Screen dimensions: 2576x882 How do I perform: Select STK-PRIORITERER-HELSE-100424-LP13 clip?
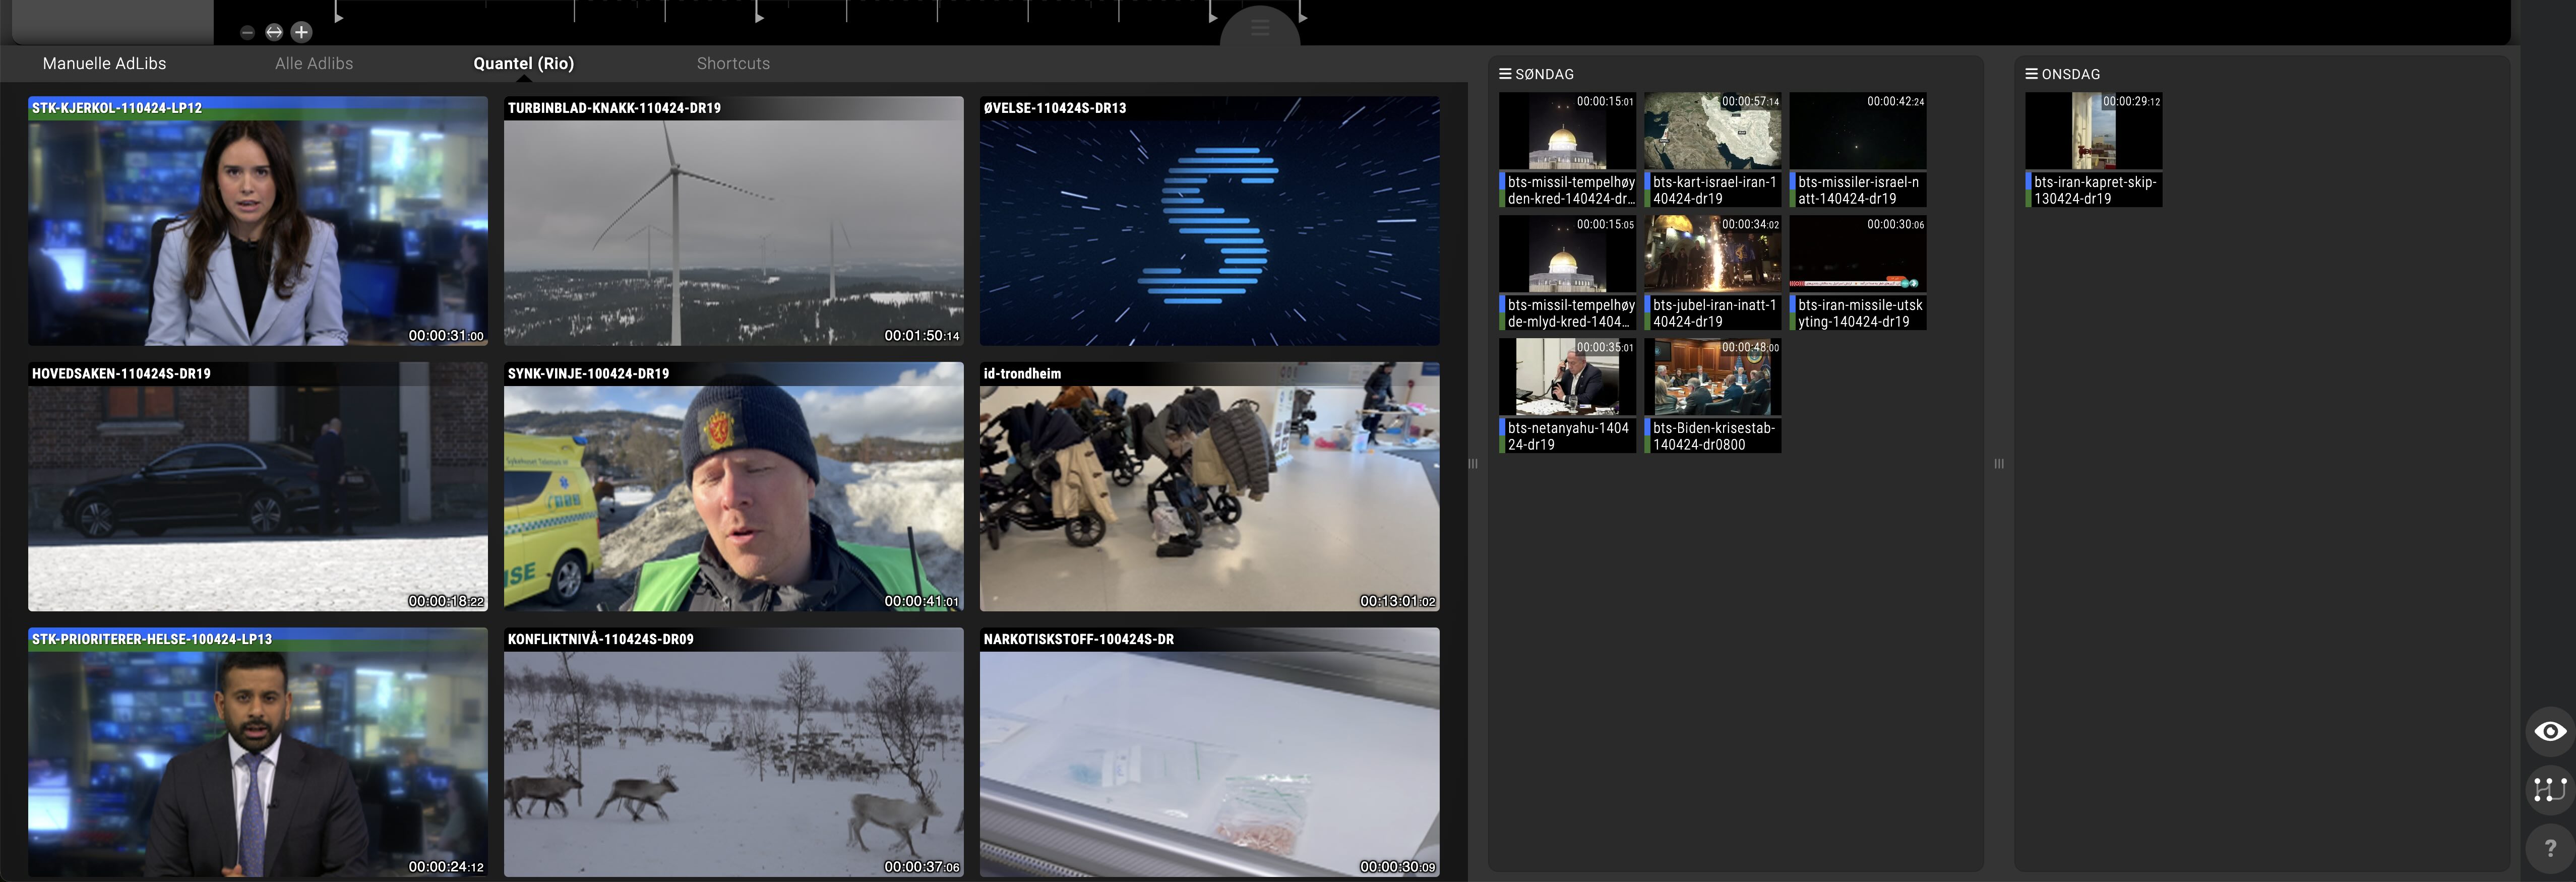[258, 752]
